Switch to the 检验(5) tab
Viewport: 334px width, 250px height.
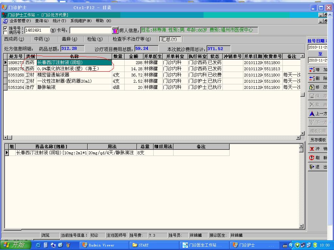coord(95,39)
